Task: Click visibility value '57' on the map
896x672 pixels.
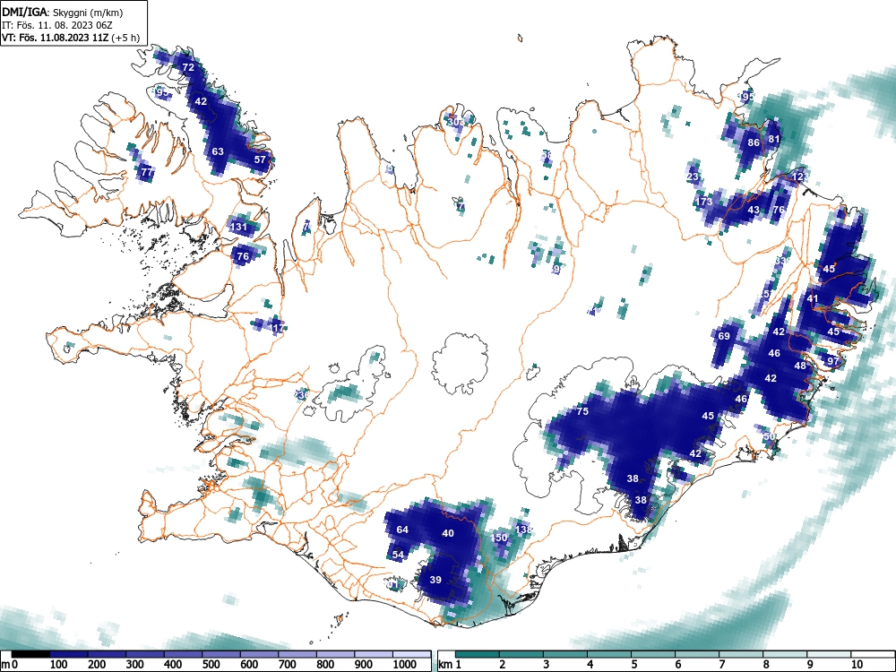Action: [260, 159]
